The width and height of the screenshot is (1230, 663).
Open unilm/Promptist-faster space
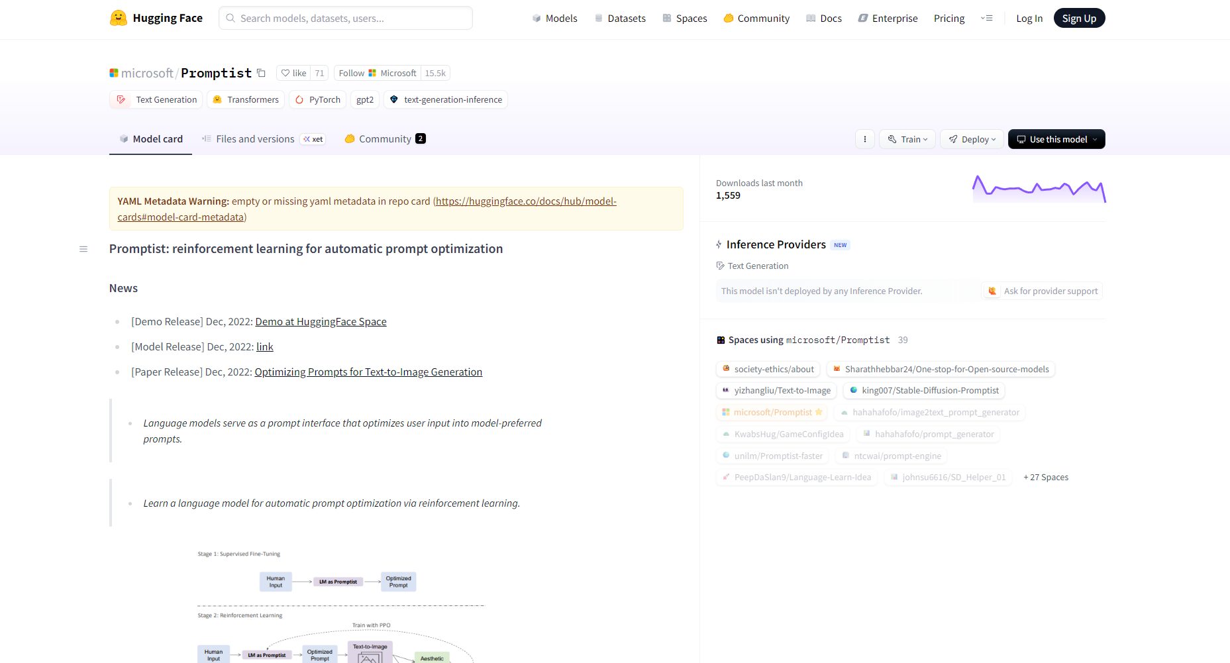click(772, 456)
